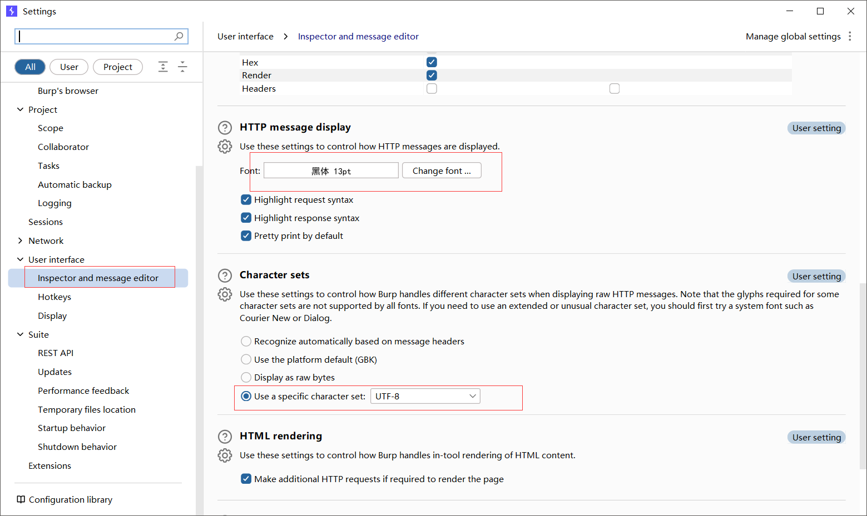Open the gear options for HTTP message display
This screenshot has width=867, height=516.
pyautogui.click(x=225, y=147)
